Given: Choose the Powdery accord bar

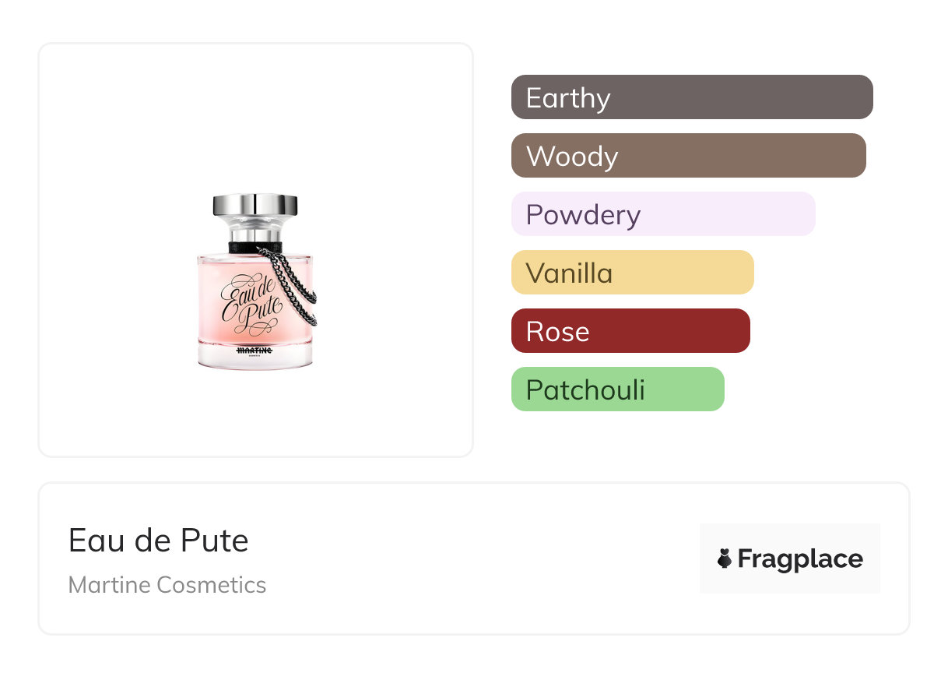Looking at the screenshot, I should (x=663, y=214).
